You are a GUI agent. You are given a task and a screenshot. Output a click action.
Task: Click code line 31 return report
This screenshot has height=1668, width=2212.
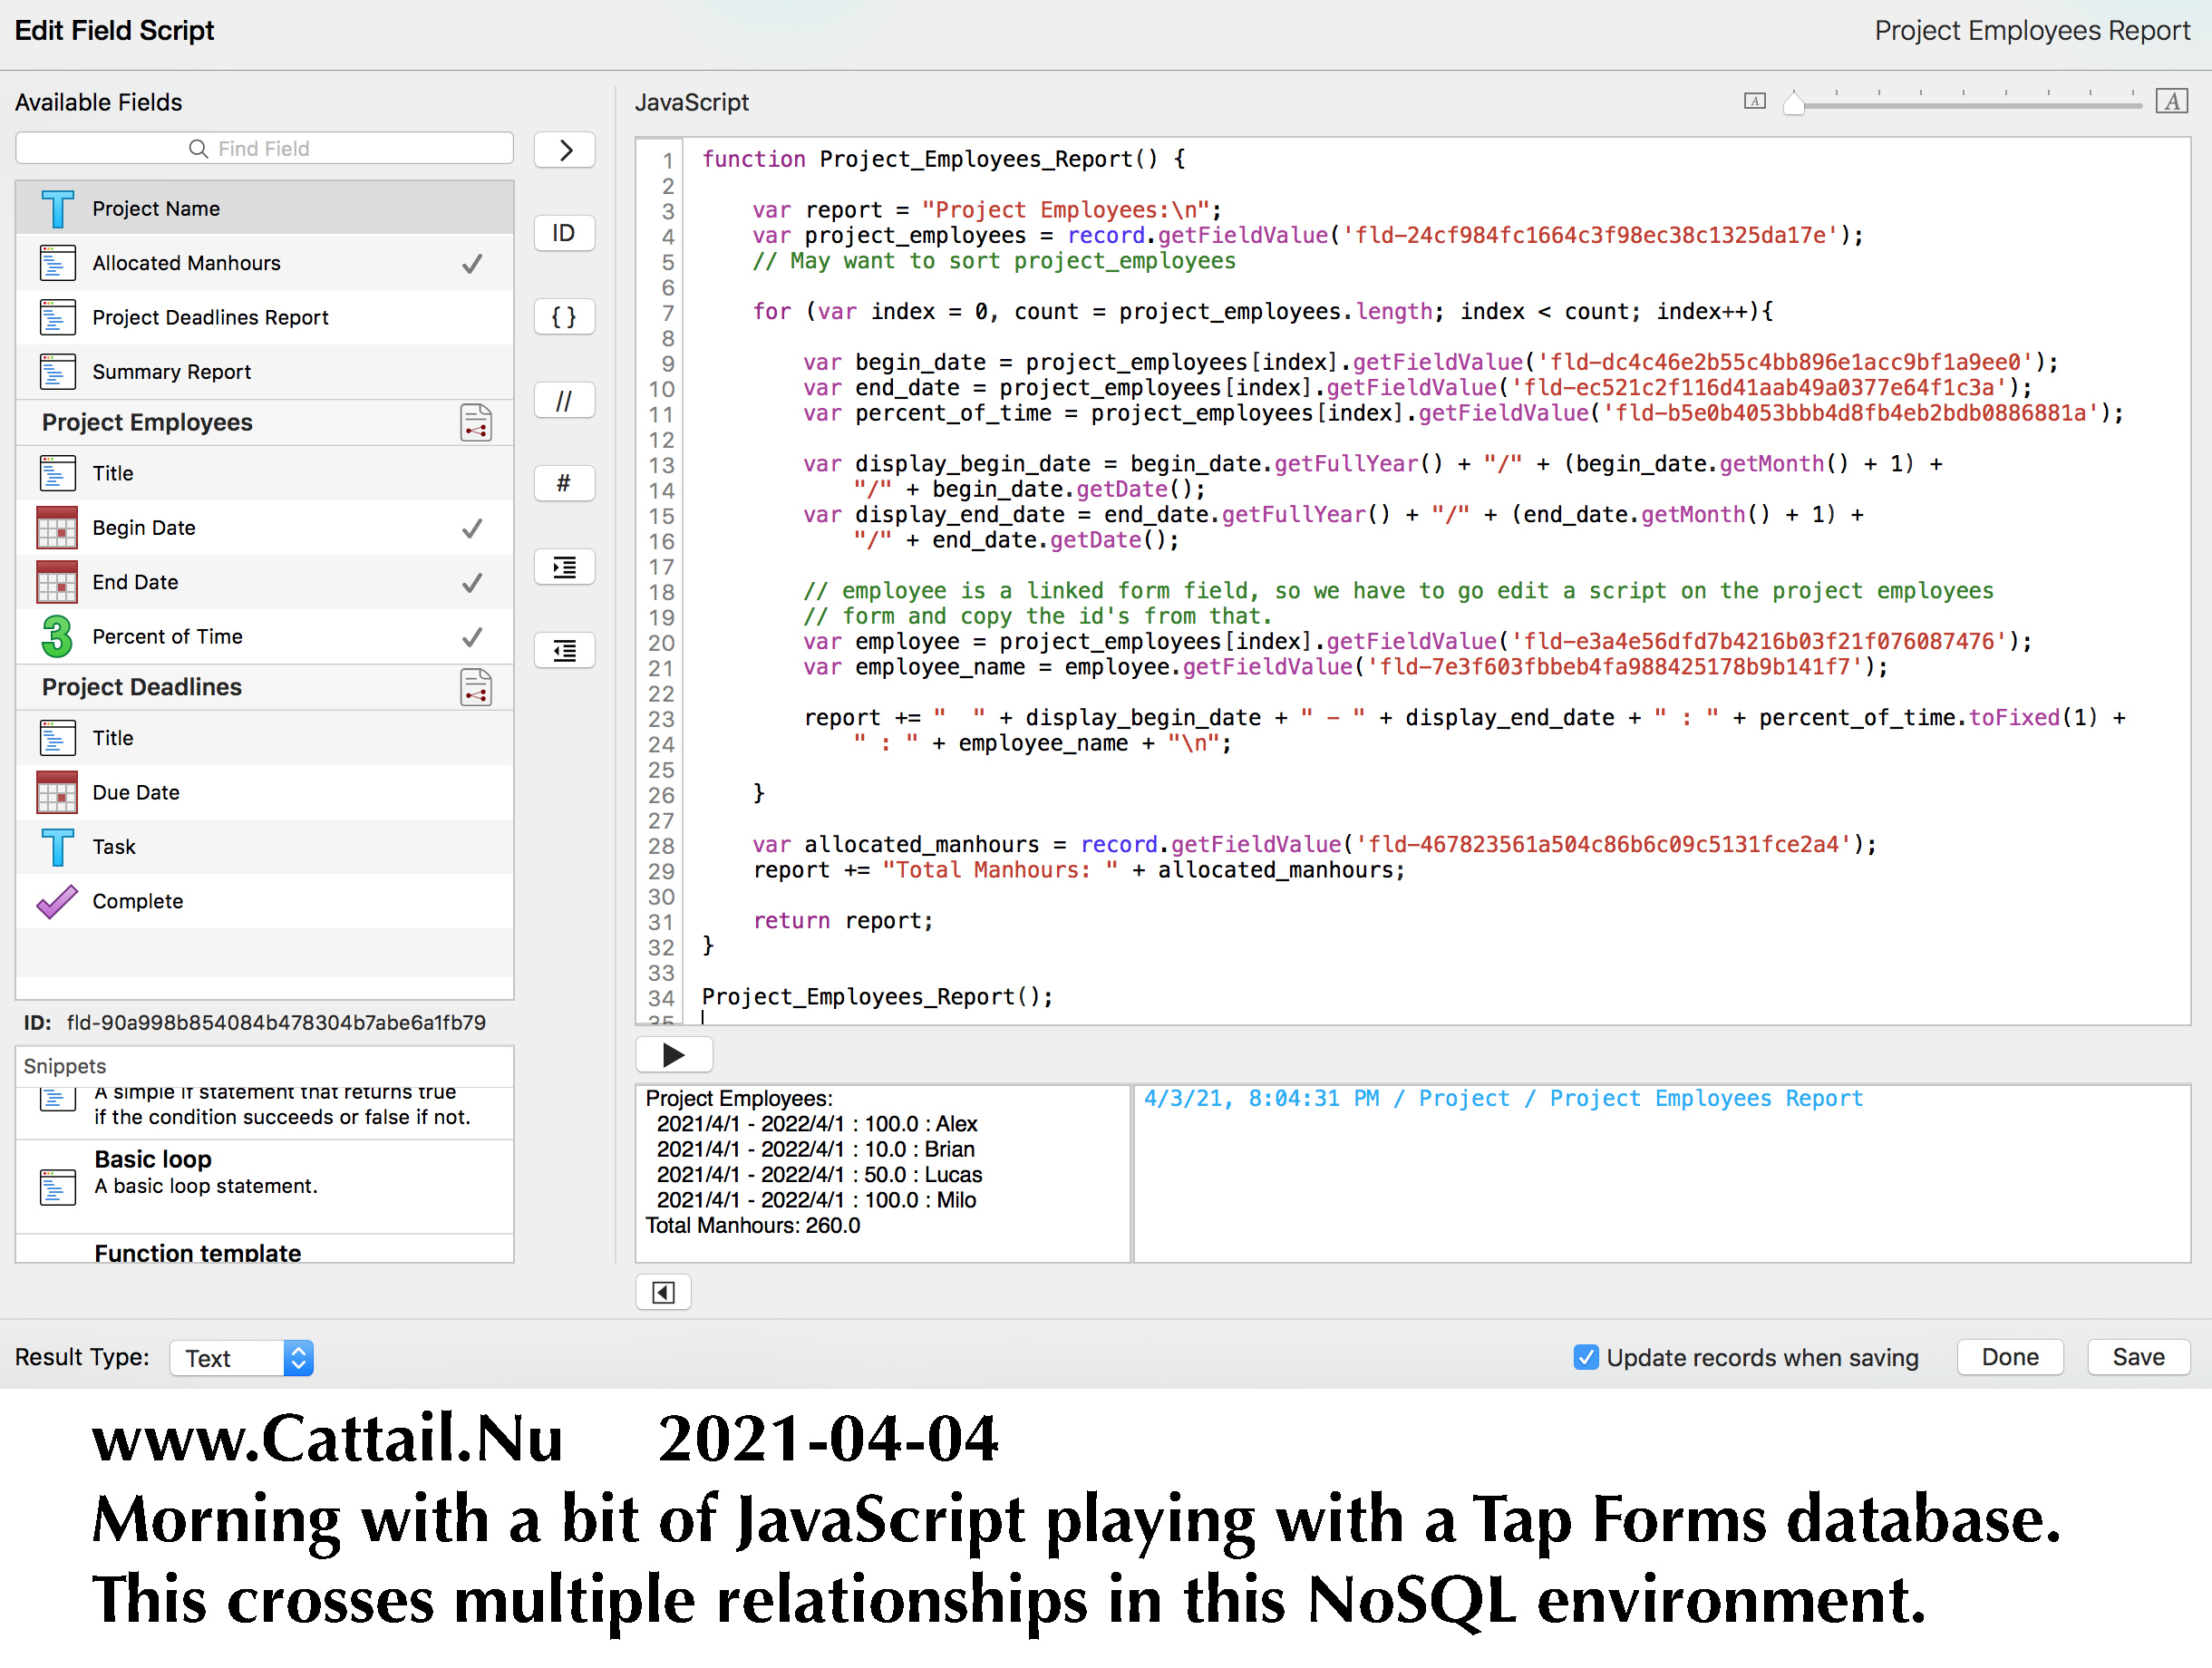pyautogui.click(x=843, y=921)
